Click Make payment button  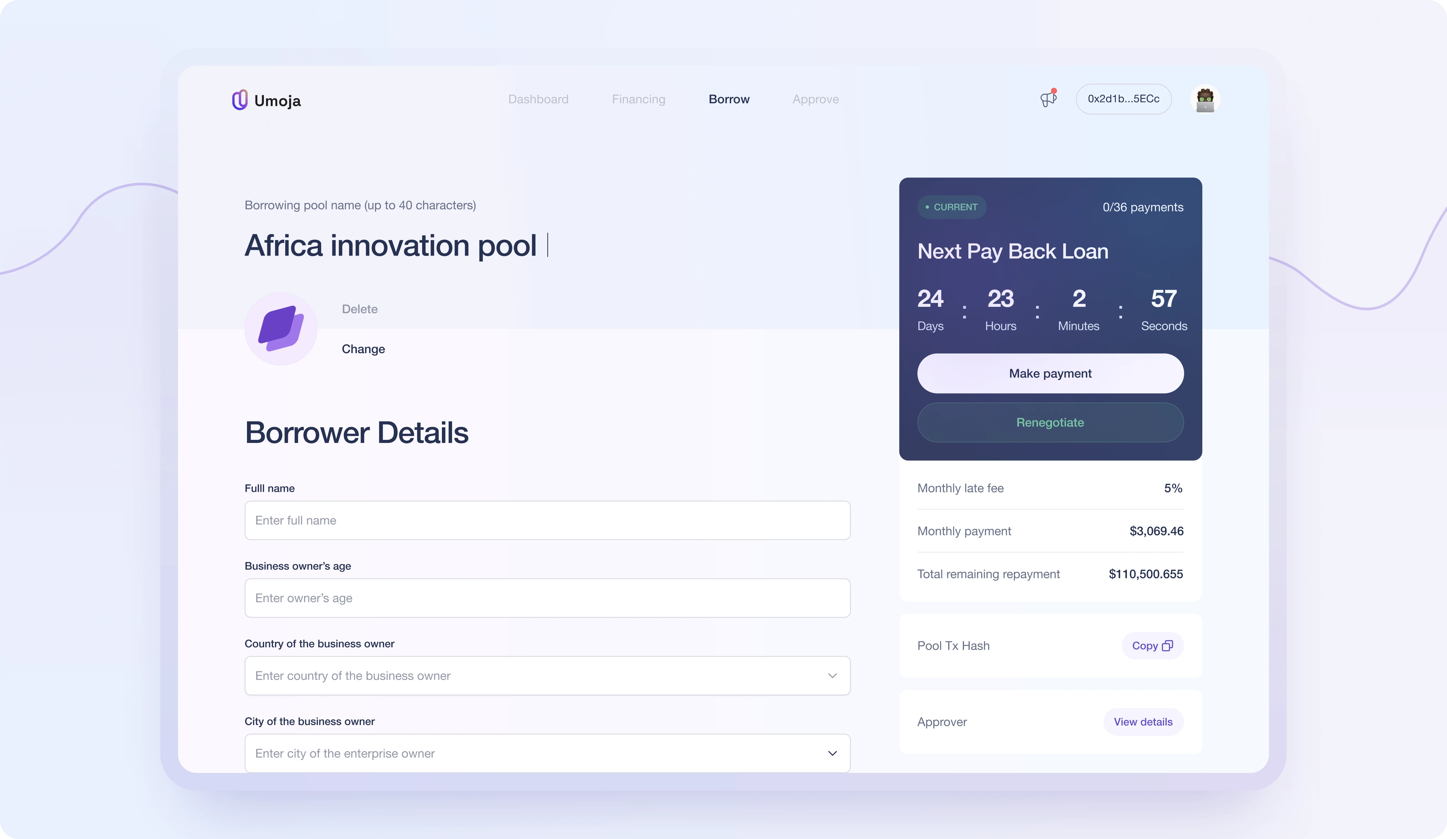1050,372
